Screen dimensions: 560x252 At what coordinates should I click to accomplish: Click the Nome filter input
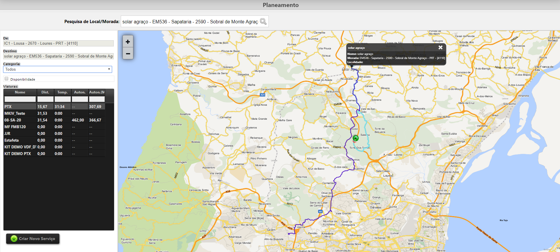tap(20, 99)
